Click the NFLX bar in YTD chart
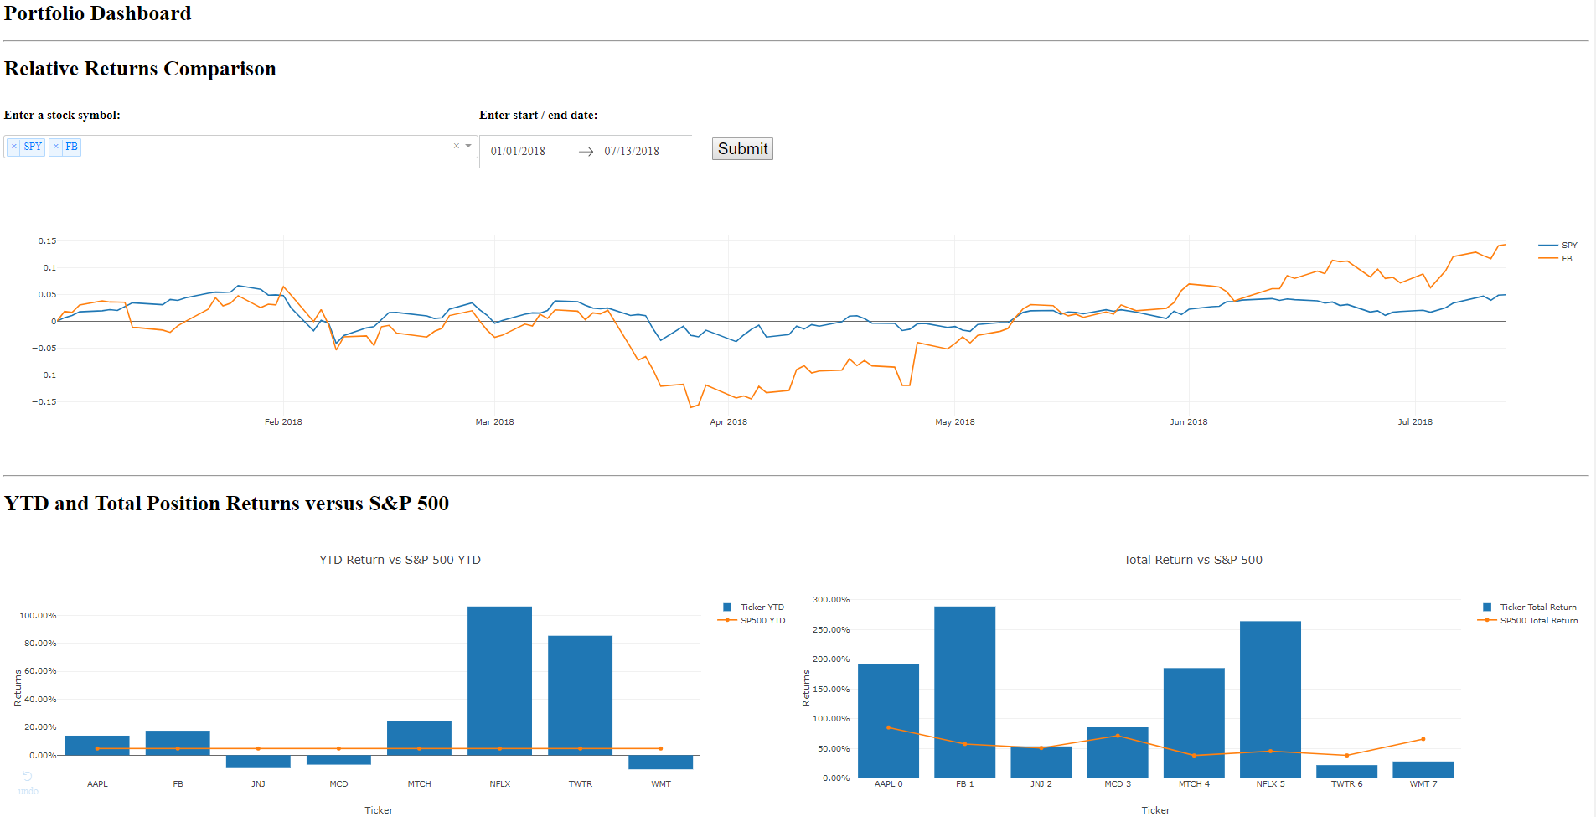The height and width of the screenshot is (817, 1596). 499,680
